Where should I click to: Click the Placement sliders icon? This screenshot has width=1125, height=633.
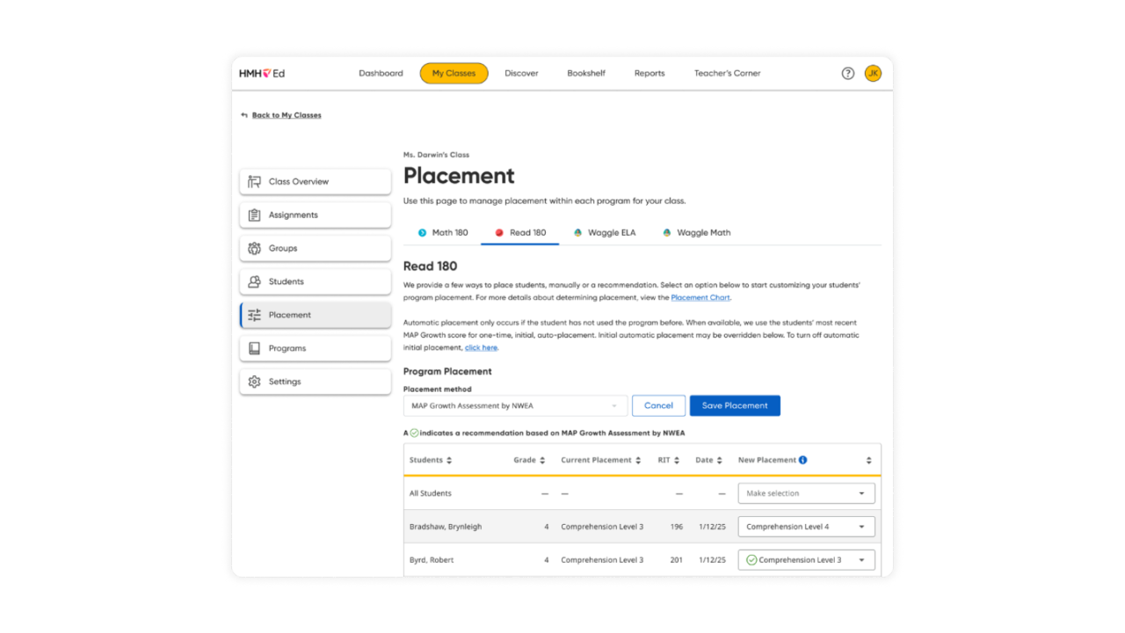pos(254,316)
